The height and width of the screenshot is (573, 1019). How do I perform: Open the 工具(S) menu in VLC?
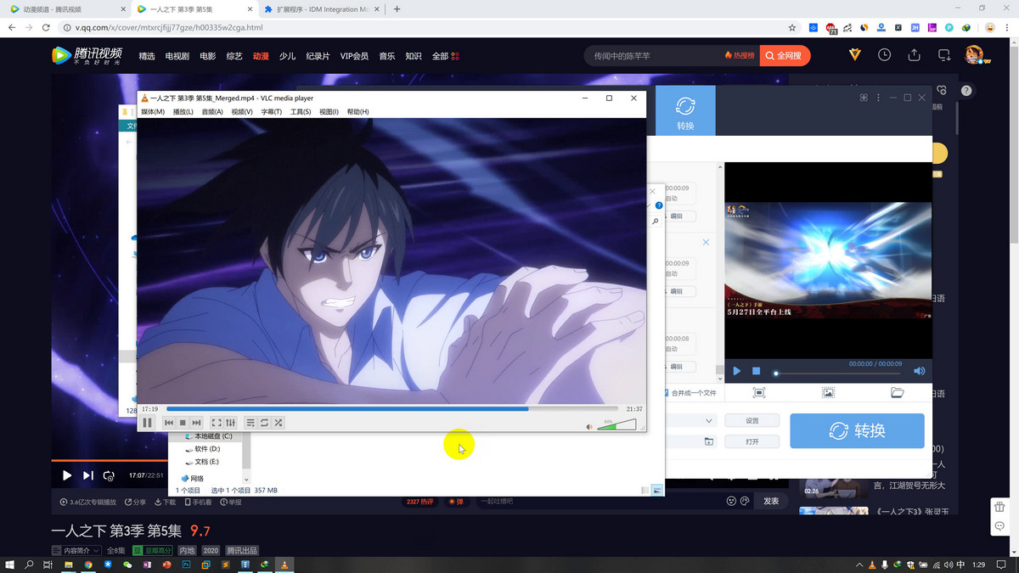[x=301, y=112]
